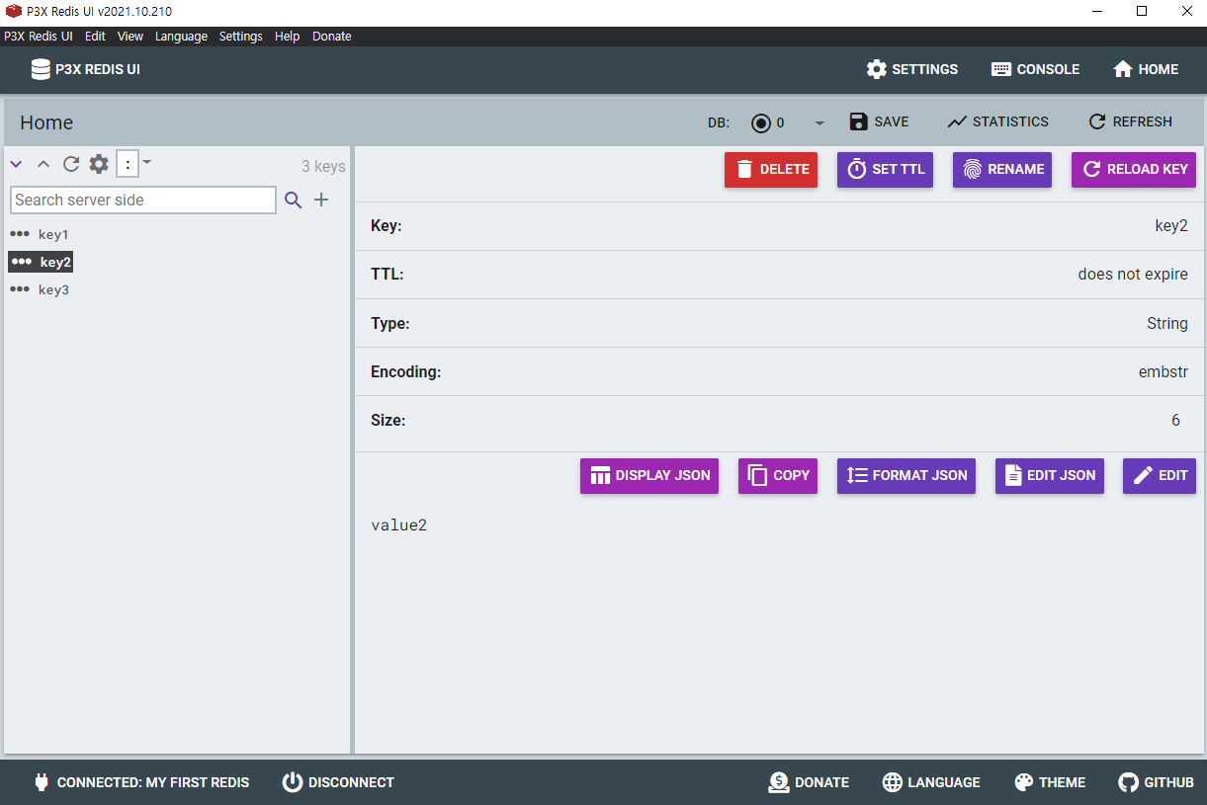
Task: Select key1 in the key tree
Action: pos(53,234)
